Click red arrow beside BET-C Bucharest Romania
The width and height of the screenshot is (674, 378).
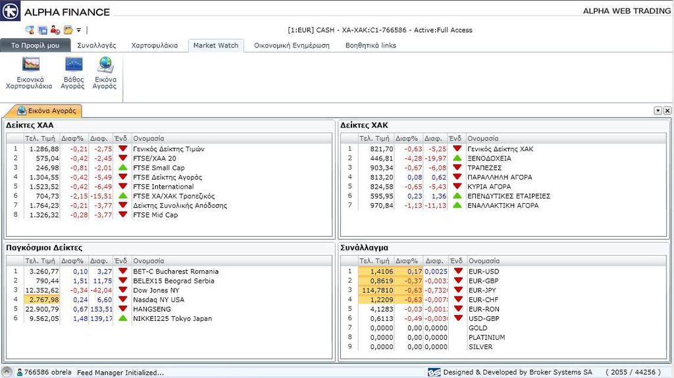(x=123, y=271)
